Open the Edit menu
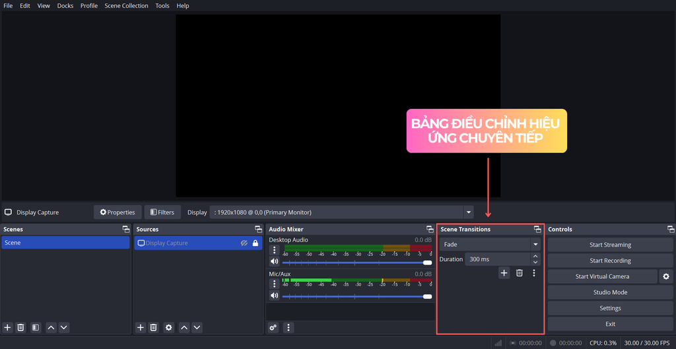This screenshot has width=676, height=349. click(25, 5)
